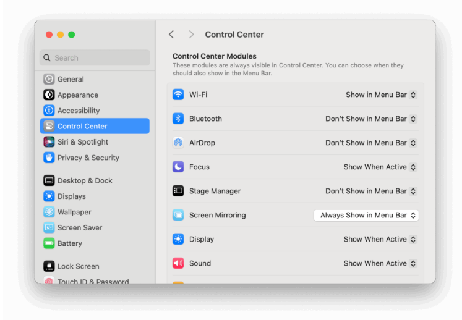Click the Display brightness icon
This screenshot has width=462, height=320.
tap(178, 239)
